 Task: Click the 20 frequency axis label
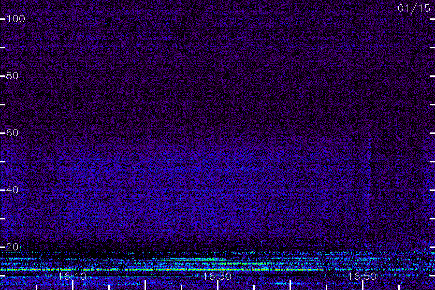12,247
